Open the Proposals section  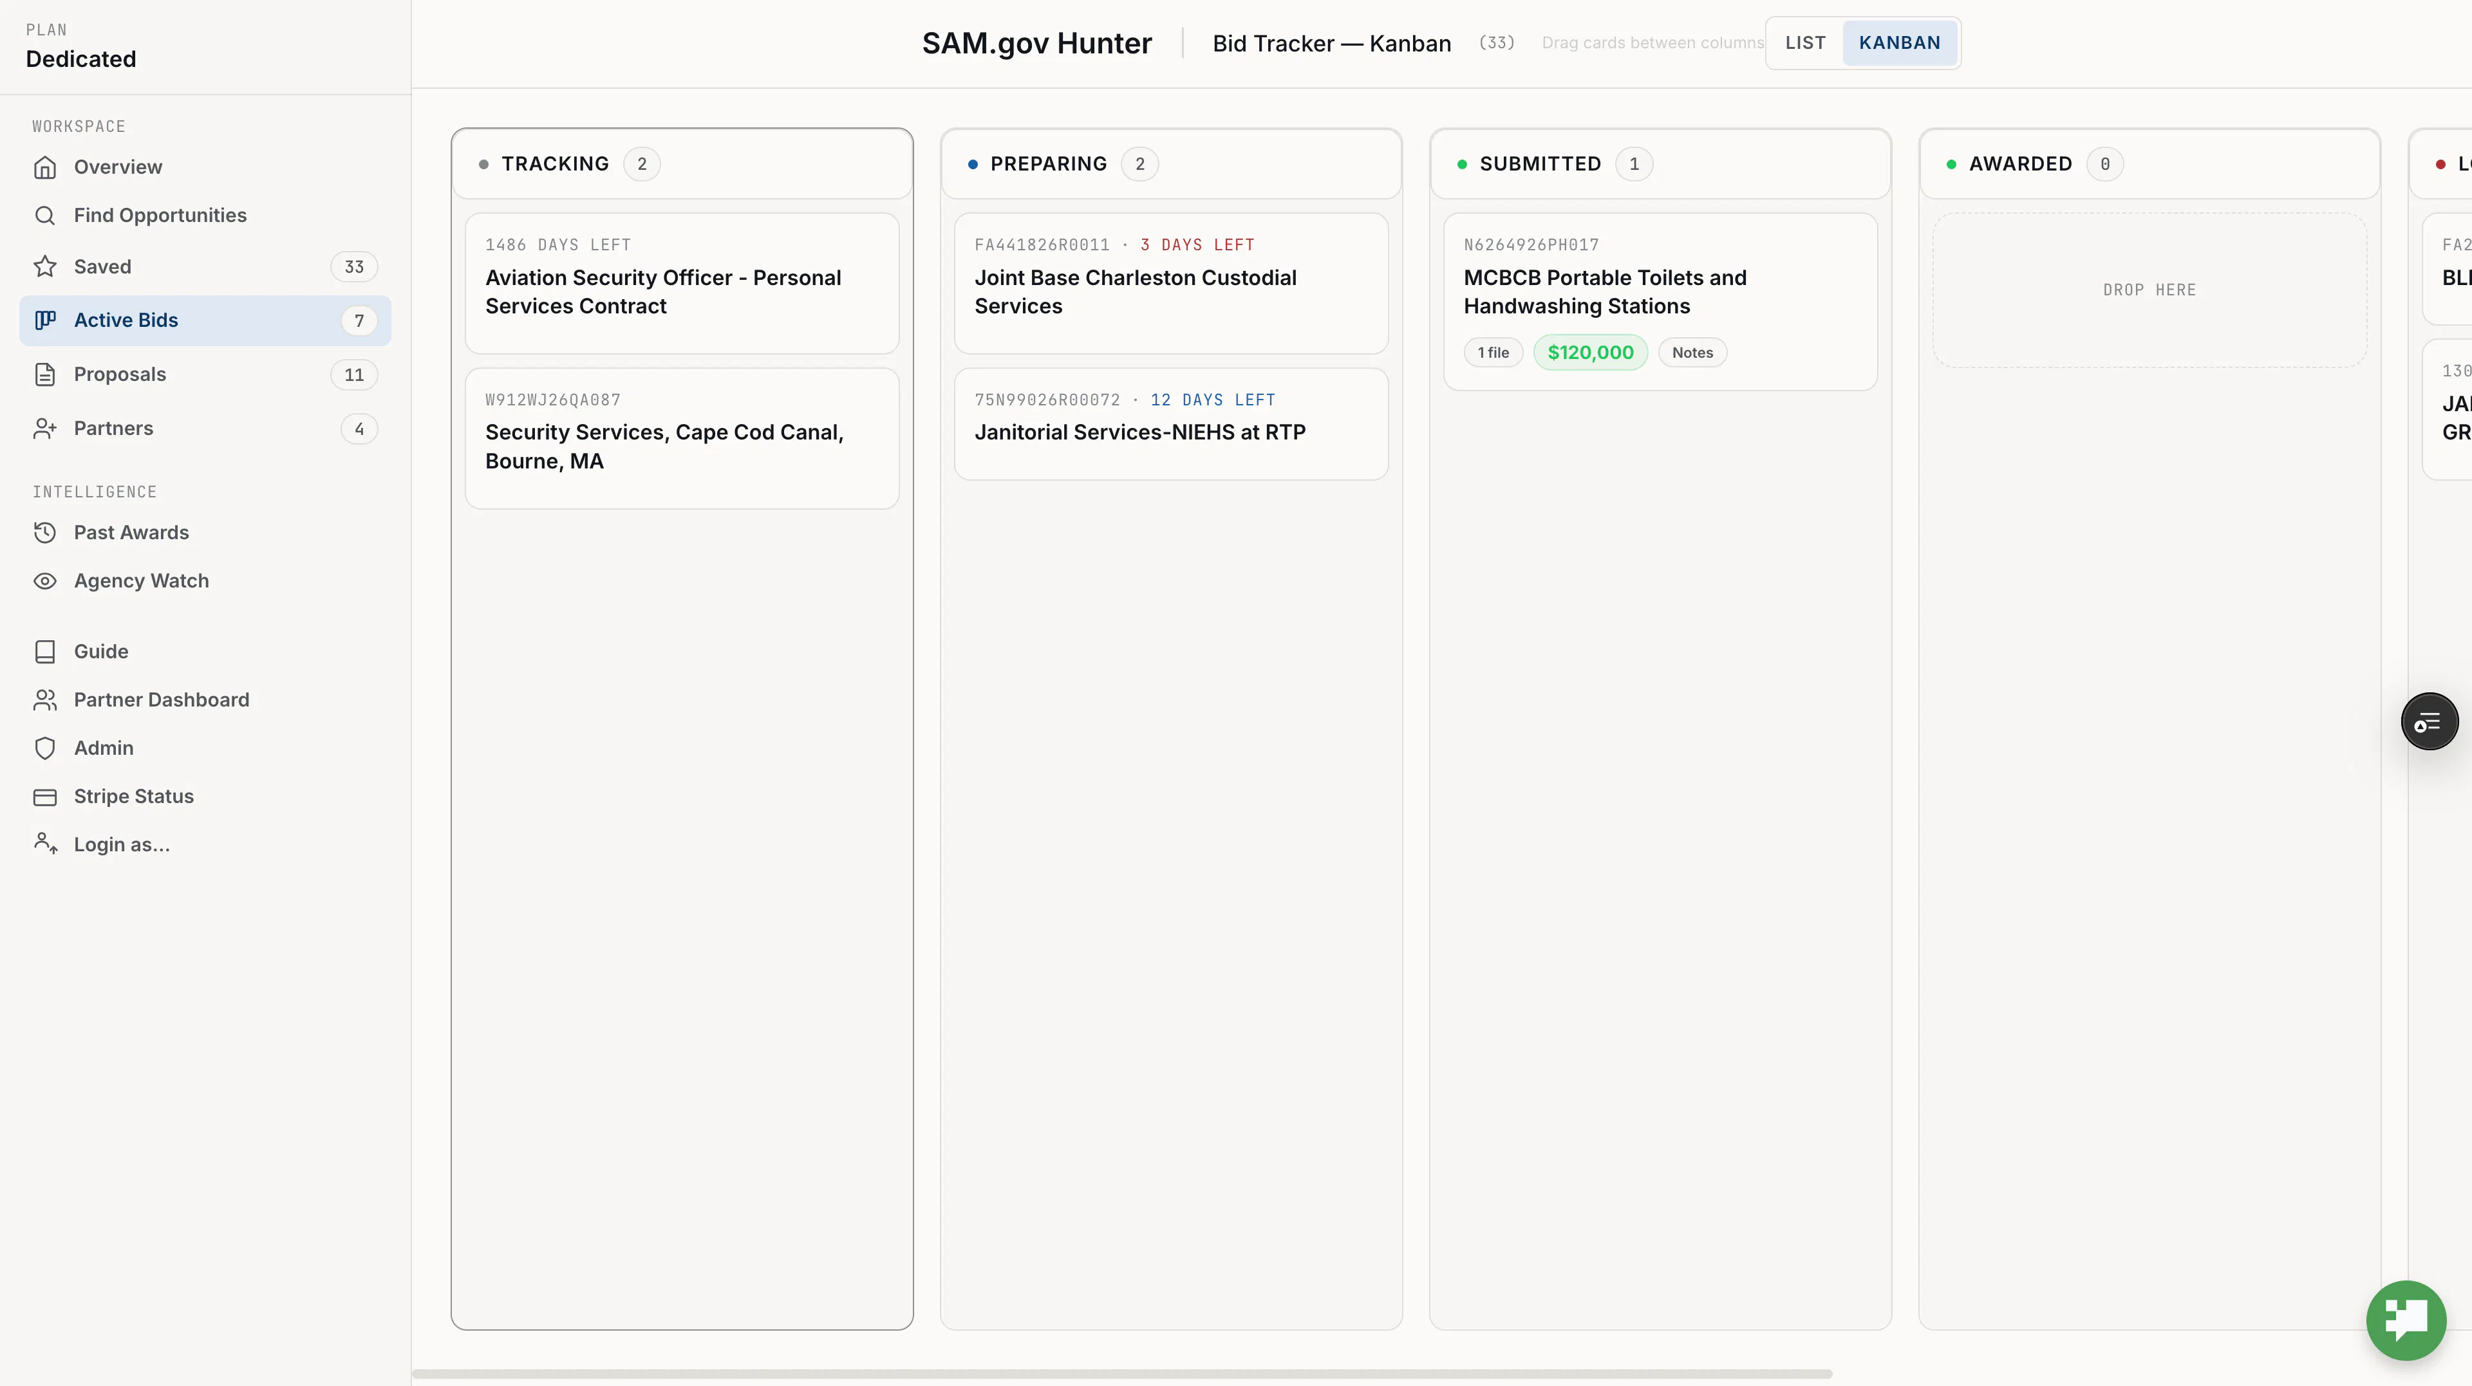205,374
